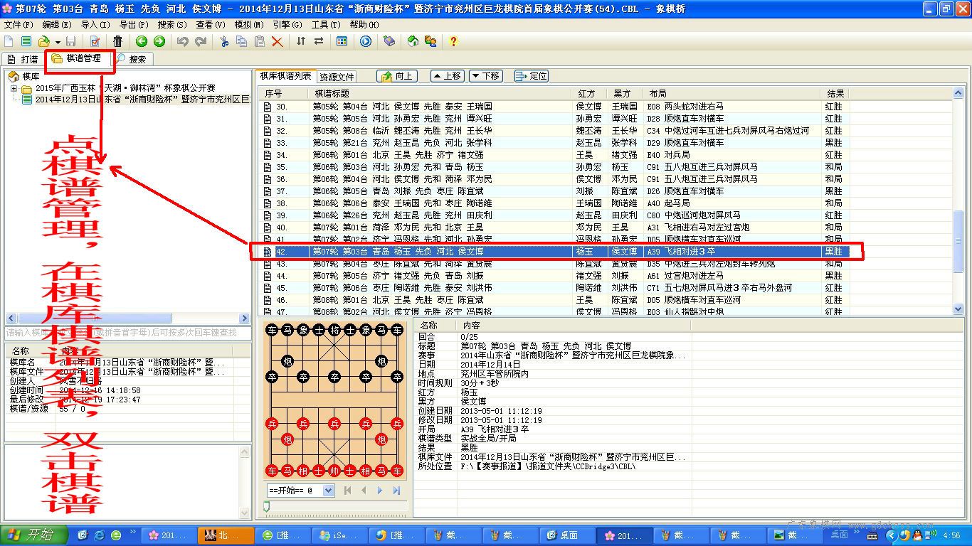Jump to the last move button
This screenshot has height=546, width=972.
coord(396,491)
